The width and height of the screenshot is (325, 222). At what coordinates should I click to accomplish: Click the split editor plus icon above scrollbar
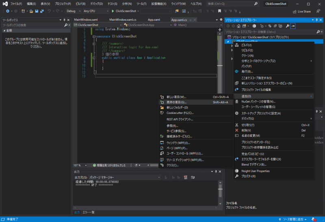click(x=220, y=30)
